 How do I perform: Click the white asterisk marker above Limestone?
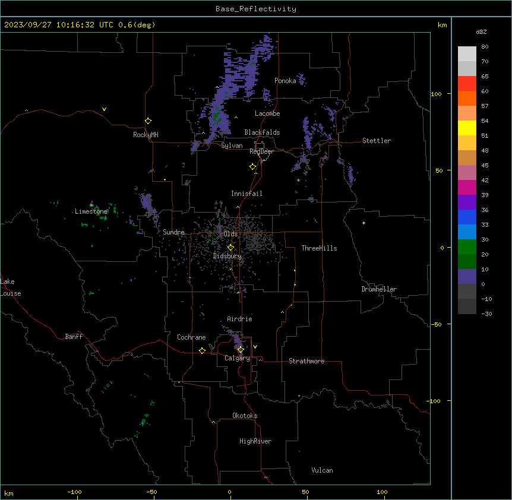point(91,205)
